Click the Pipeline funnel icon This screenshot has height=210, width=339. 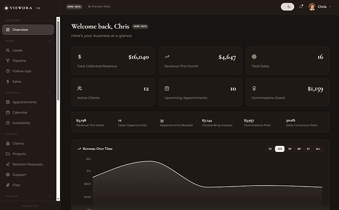coord(8,61)
